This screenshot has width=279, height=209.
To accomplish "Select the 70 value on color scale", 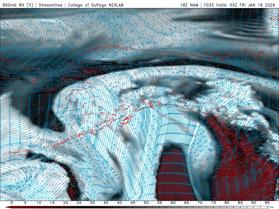I will [200, 203].
